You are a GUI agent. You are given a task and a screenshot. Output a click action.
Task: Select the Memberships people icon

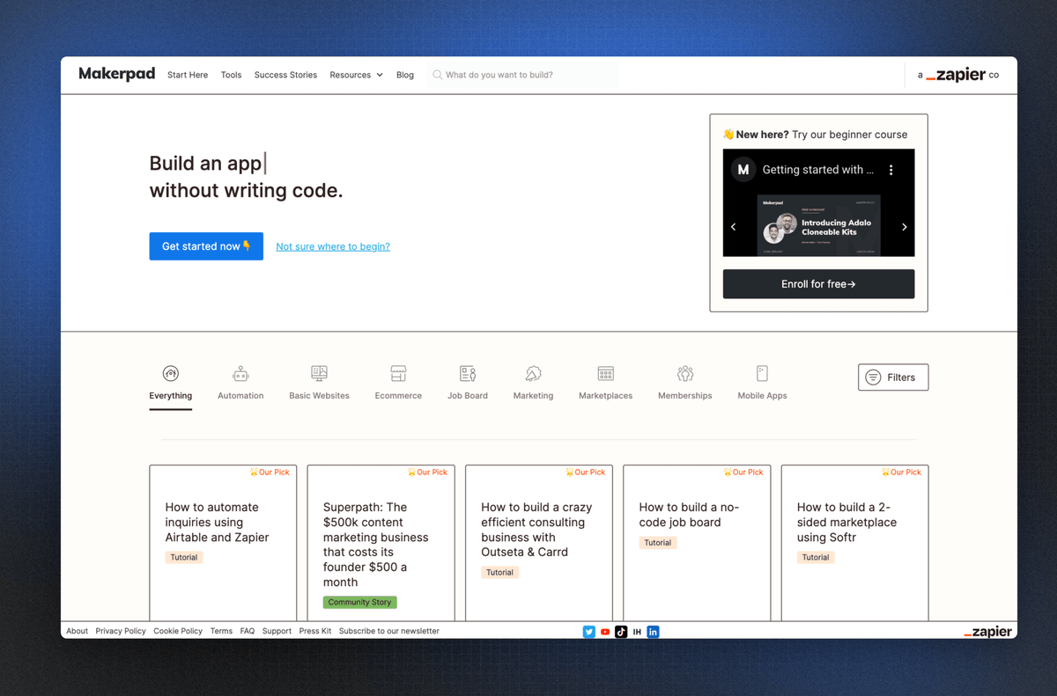click(x=685, y=373)
